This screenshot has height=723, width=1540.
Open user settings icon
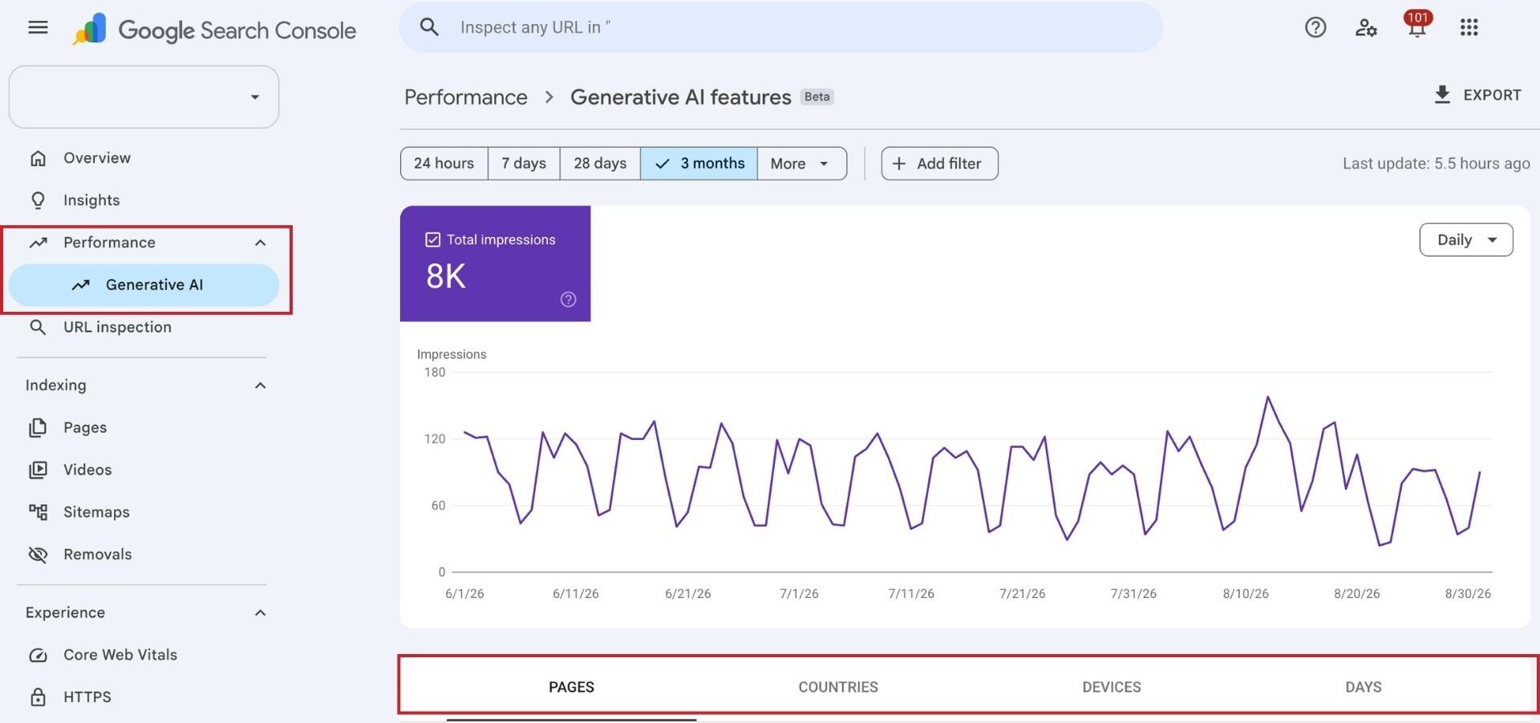pyautogui.click(x=1366, y=27)
